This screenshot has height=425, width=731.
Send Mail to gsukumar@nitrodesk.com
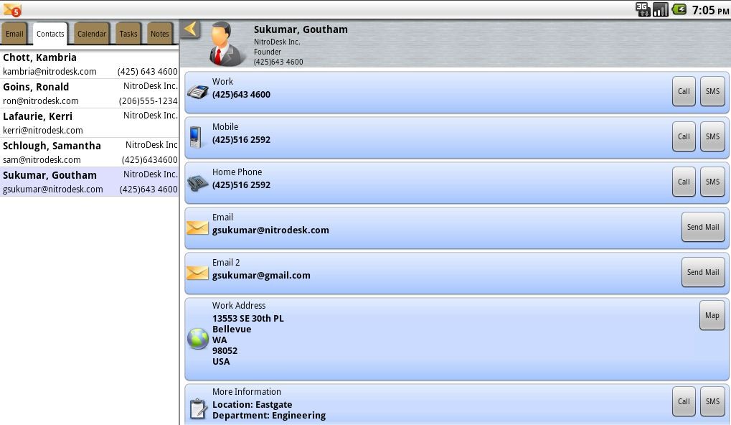(x=703, y=227)
